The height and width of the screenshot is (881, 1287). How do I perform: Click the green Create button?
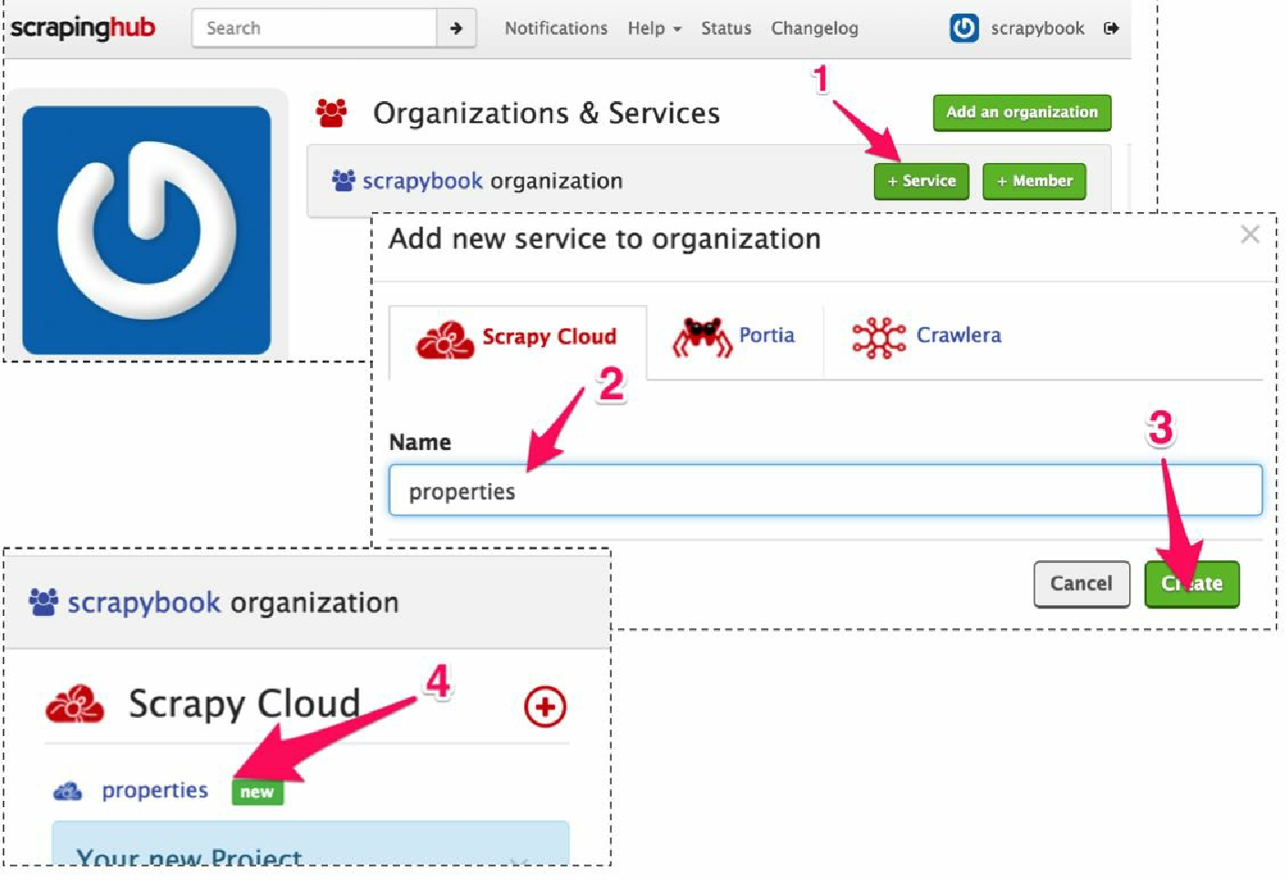tap(1191, 583)
